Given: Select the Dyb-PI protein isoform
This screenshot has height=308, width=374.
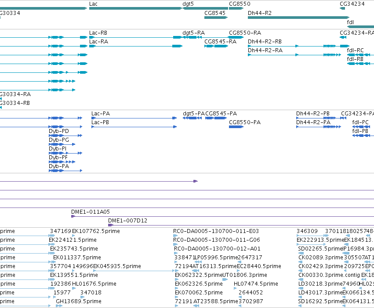Looking at the screenshot, I should coord(65,153).
